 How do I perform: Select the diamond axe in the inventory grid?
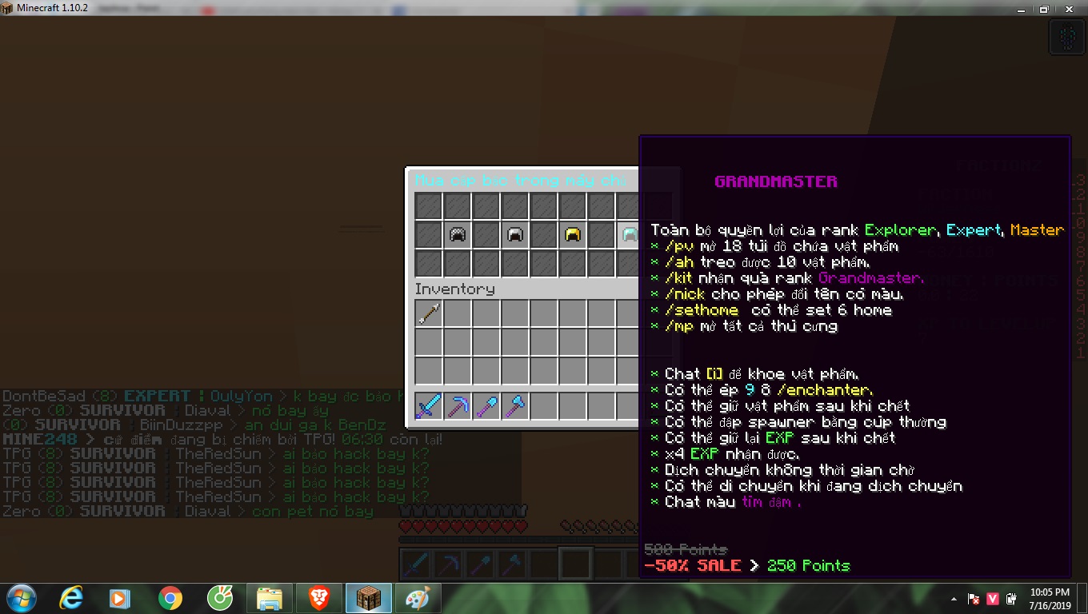click(515, 406)
